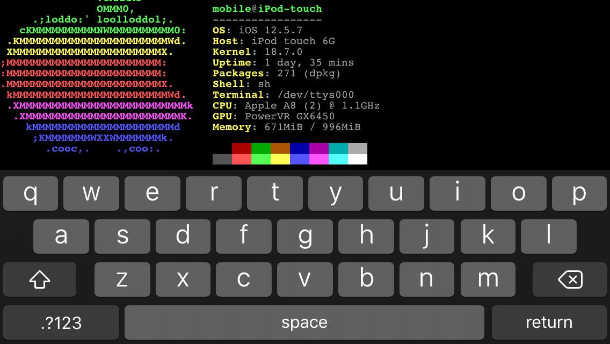Screen dimensions: 610x344
Task: Type the letter w key
Action: (x=91, y=193)
